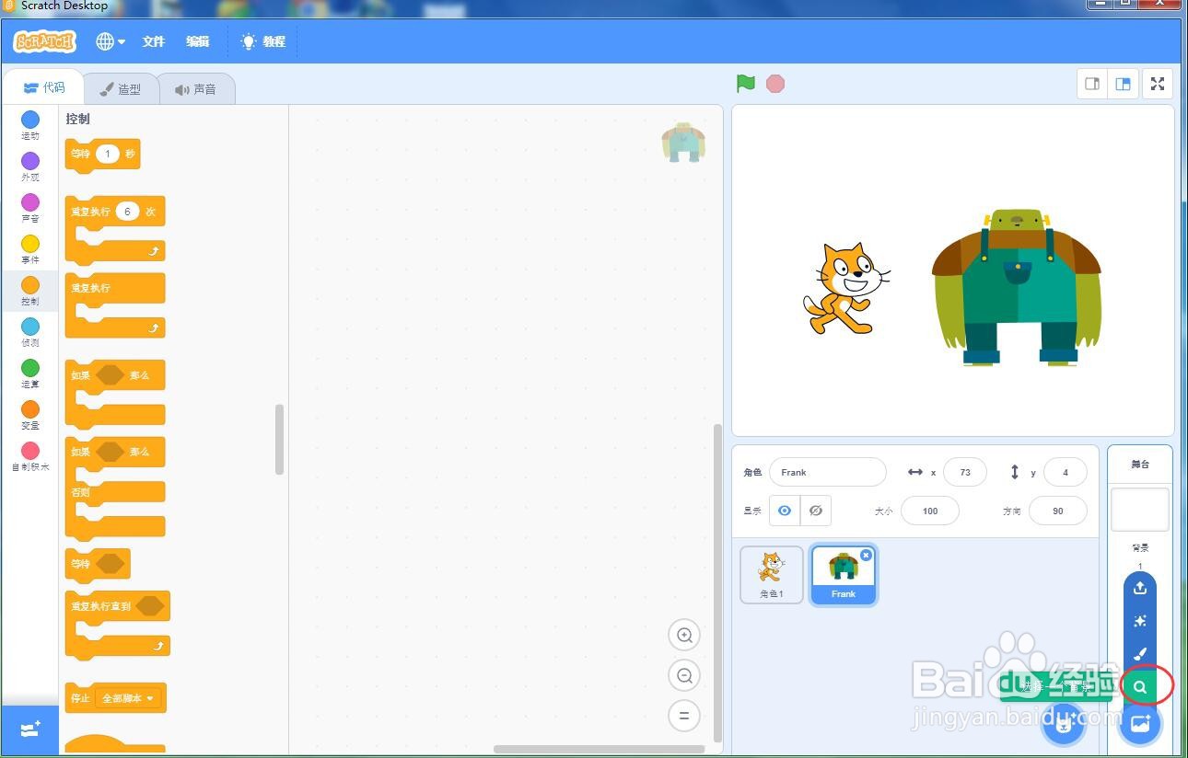Click the red stop button
The width and height of the screenshot is (1188, 758).
pos(775,84)
